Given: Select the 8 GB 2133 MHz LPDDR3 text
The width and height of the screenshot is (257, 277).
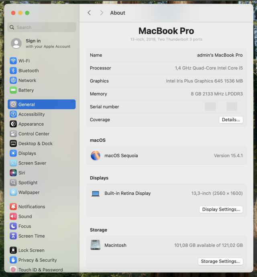Looking at the screenshot, I should tap(217, 94).
